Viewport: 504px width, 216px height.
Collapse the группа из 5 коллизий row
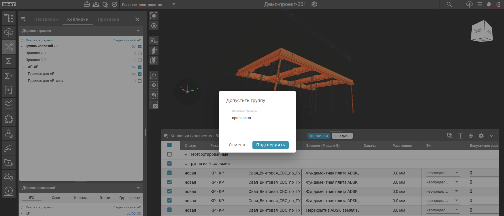(186, 164)
